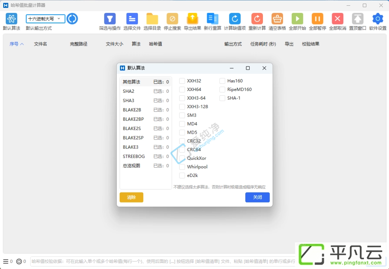
Task: Open 软件设置 gear icon
Action: click(x=377, y=19)
